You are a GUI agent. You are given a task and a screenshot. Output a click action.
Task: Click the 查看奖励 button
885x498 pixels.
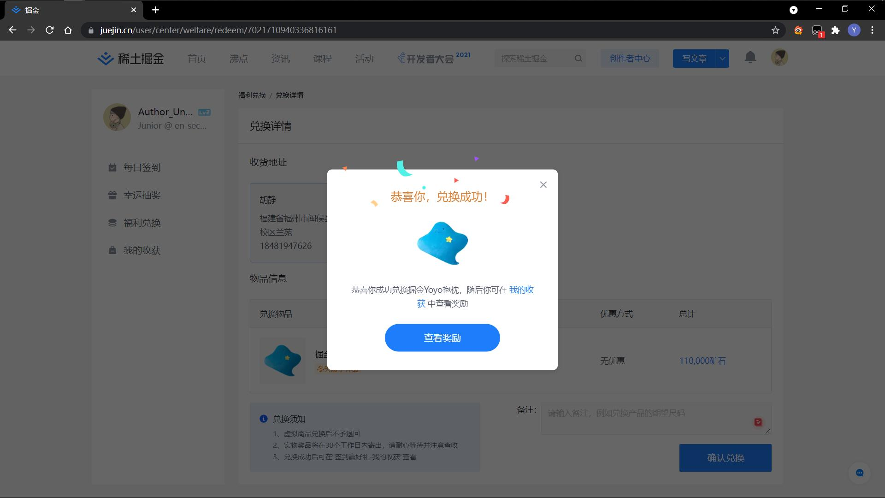pyautogui.click(x=442, y=338)
